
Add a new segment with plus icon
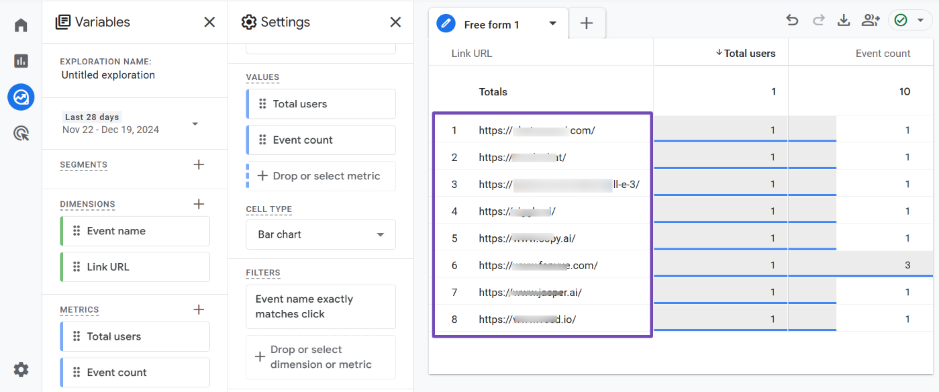pyautogui.click(x=199, y=164)
